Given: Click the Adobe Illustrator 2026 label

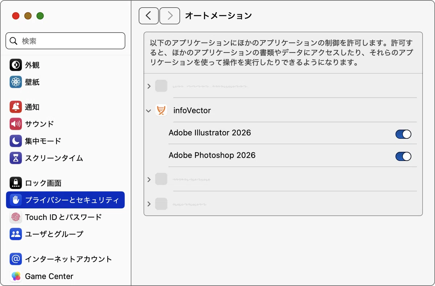Looking at the screenshot, I should [x=210, y=133].
